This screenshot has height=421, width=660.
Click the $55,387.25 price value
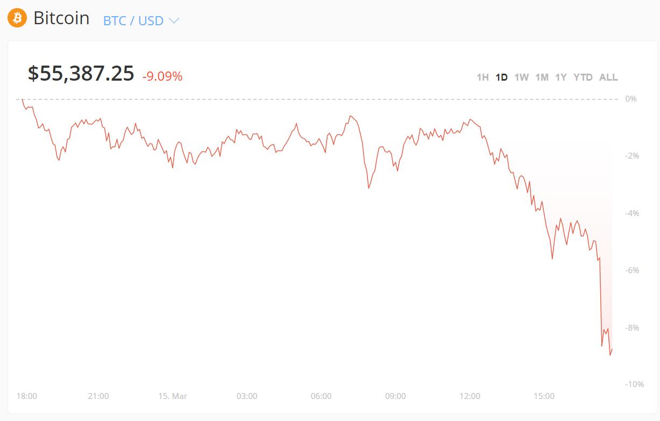[x=81, y=74]
